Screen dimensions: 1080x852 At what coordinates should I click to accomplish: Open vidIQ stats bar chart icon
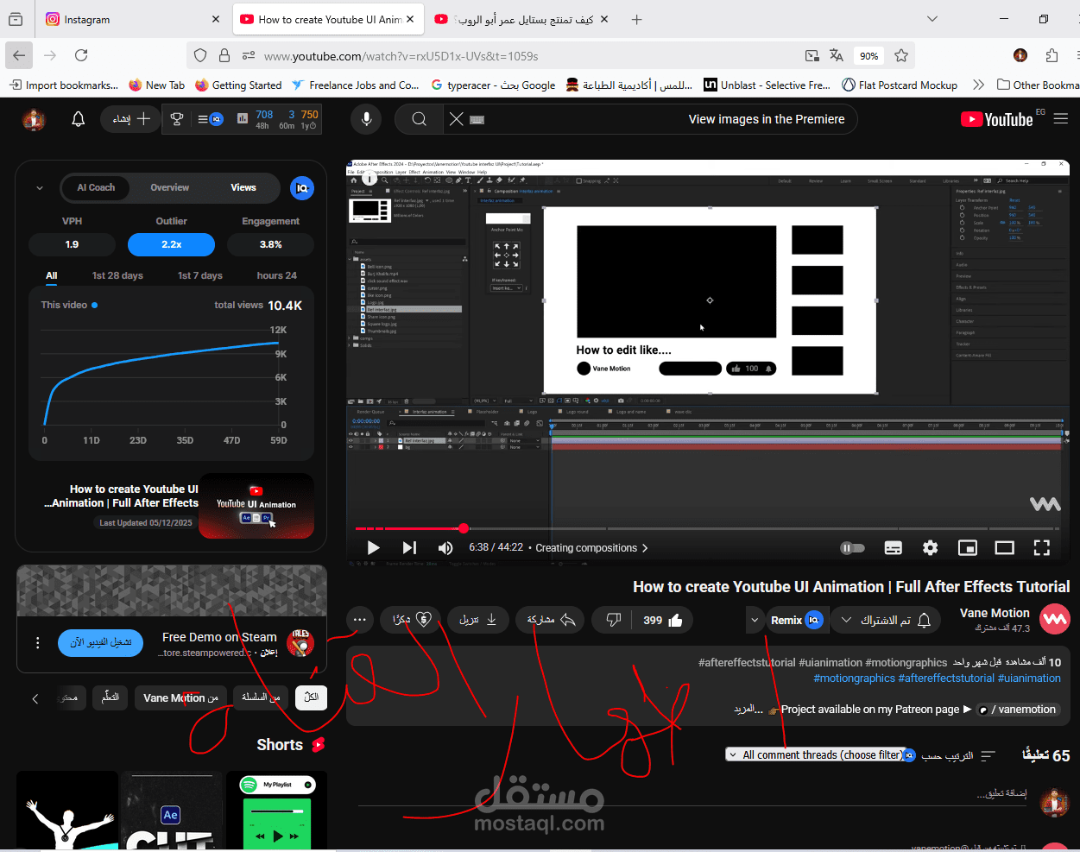tap(243, 119)
